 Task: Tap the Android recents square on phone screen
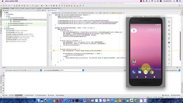[x=154, y=77]
